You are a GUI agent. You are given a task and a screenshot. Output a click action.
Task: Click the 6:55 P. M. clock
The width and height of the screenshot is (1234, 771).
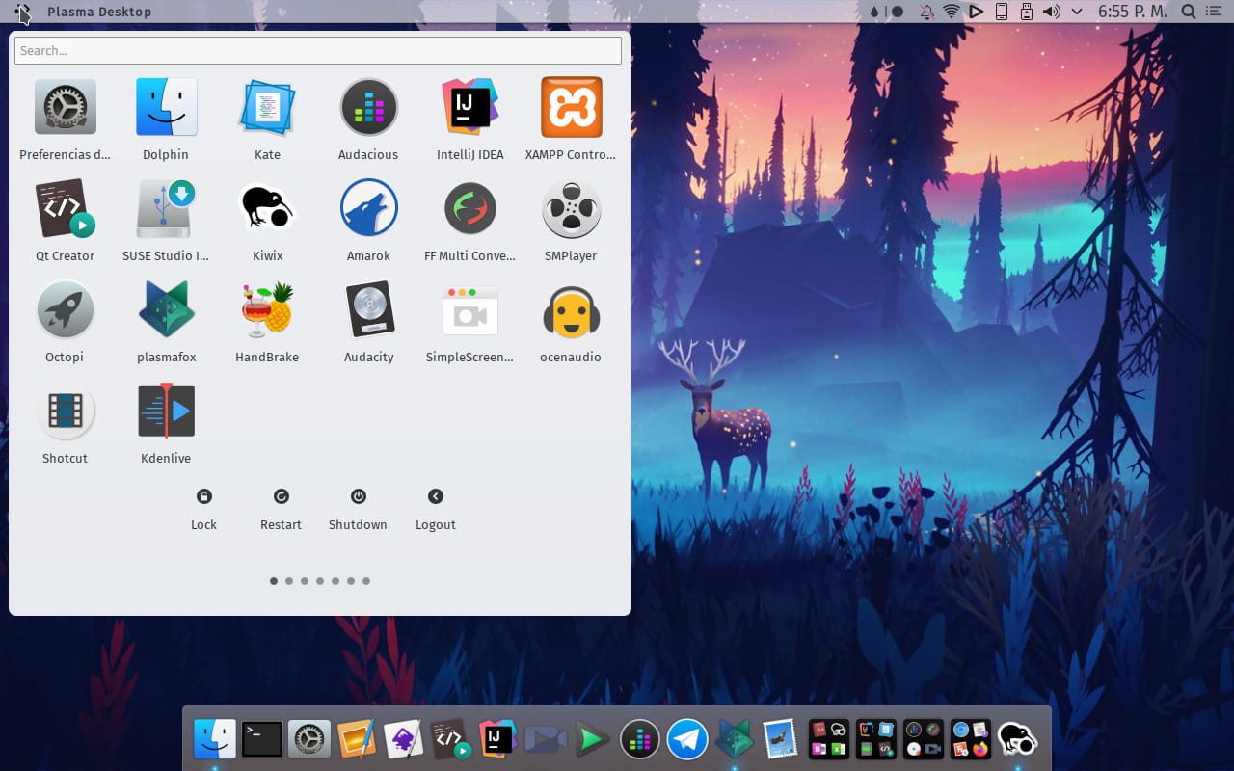click(1133, 12)
